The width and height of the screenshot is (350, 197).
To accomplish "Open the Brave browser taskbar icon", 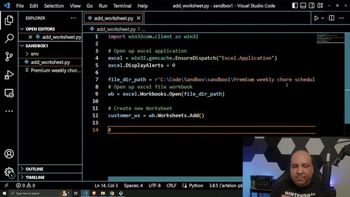I will click(94, 193).
